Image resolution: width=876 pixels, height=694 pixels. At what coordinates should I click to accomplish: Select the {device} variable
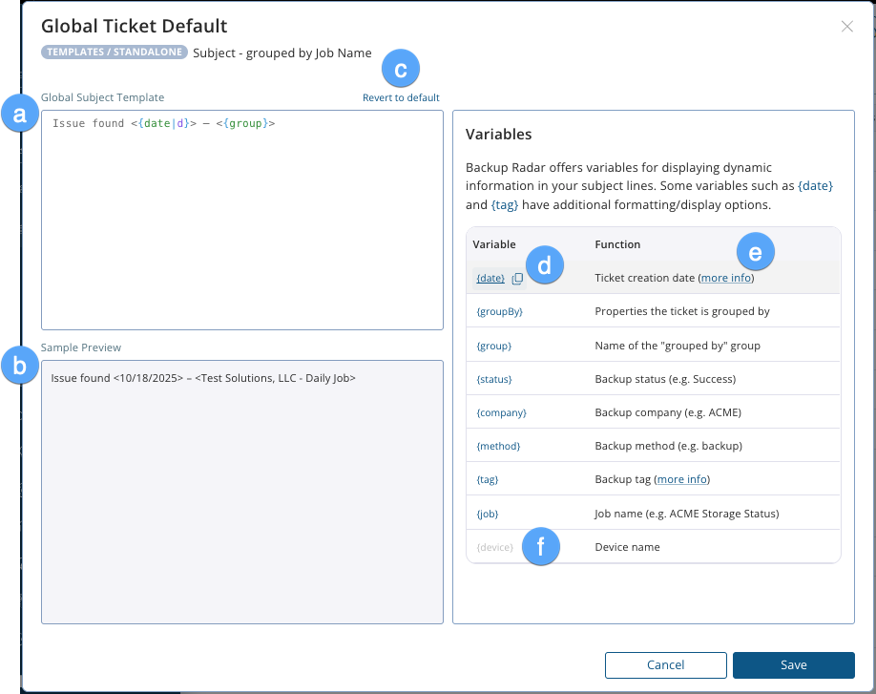coord(493,546)
